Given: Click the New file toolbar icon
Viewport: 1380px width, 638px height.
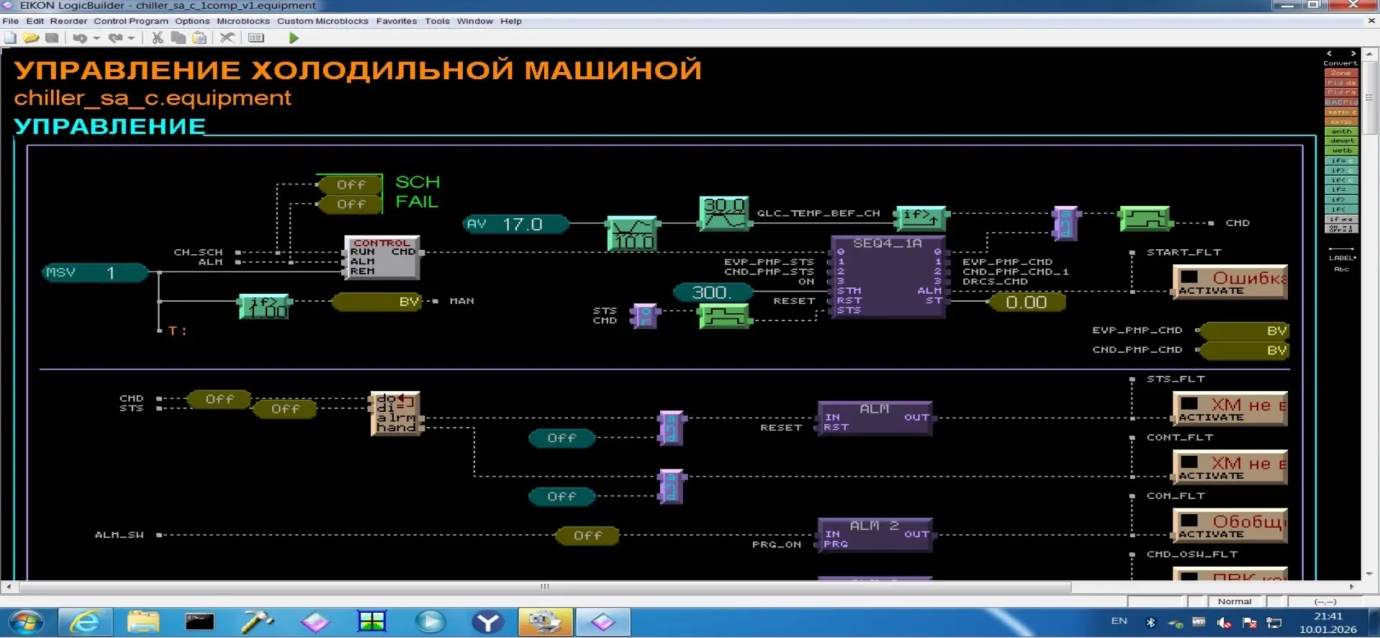Looking at the screenshot, I should [x=10, y=38].
